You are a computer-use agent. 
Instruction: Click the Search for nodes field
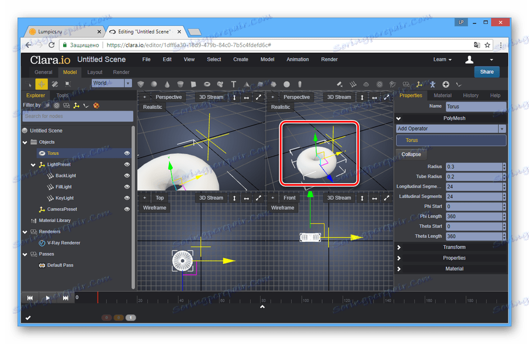point(77,116)
